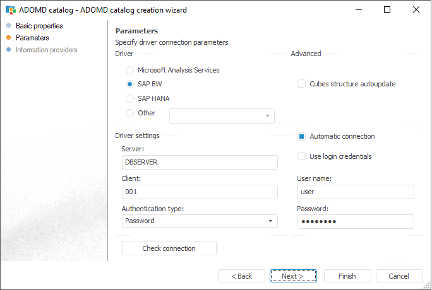Select the Other driver radio button
This screenshot has width=432, height=290.
click(130, 113)
